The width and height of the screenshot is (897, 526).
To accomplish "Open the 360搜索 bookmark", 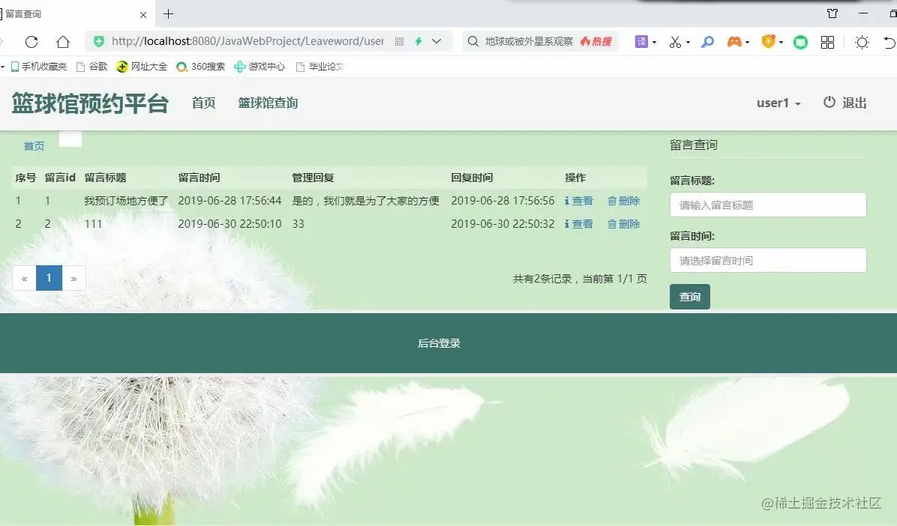I will tap(201, 67).
